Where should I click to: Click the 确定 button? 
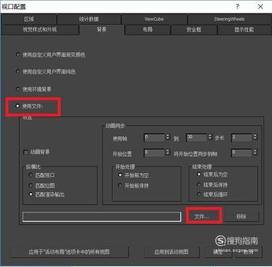218,252
